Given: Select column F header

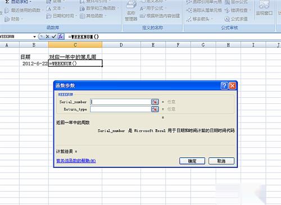Looking at the screenshot, I should coord(178,45).
